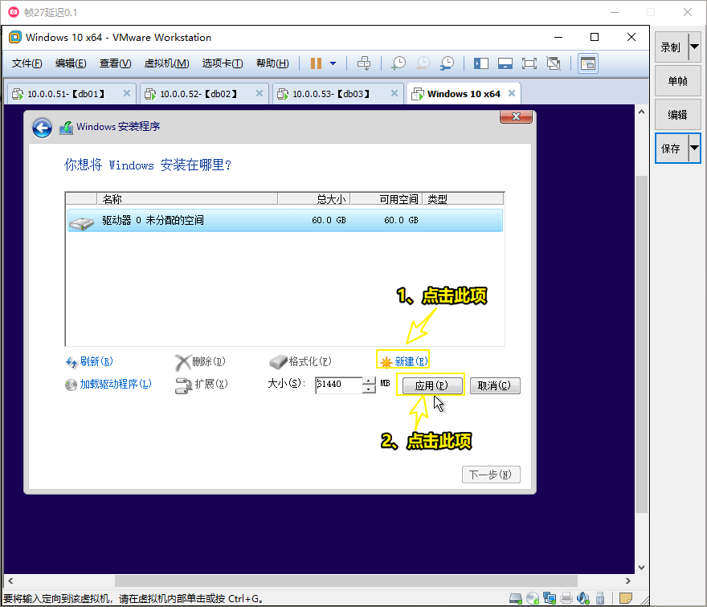Click the 单帧 button
Screen dimensions: 707x607
[678, 81]
